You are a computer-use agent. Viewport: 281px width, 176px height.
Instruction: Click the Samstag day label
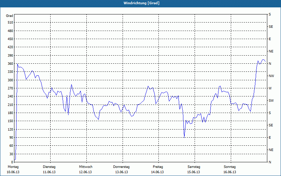(194, 167)
